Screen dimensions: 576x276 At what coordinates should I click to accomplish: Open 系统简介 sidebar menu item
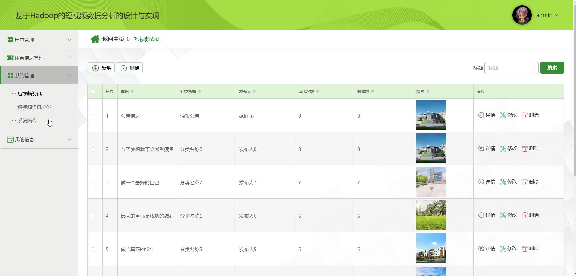[x=27, y=121]
